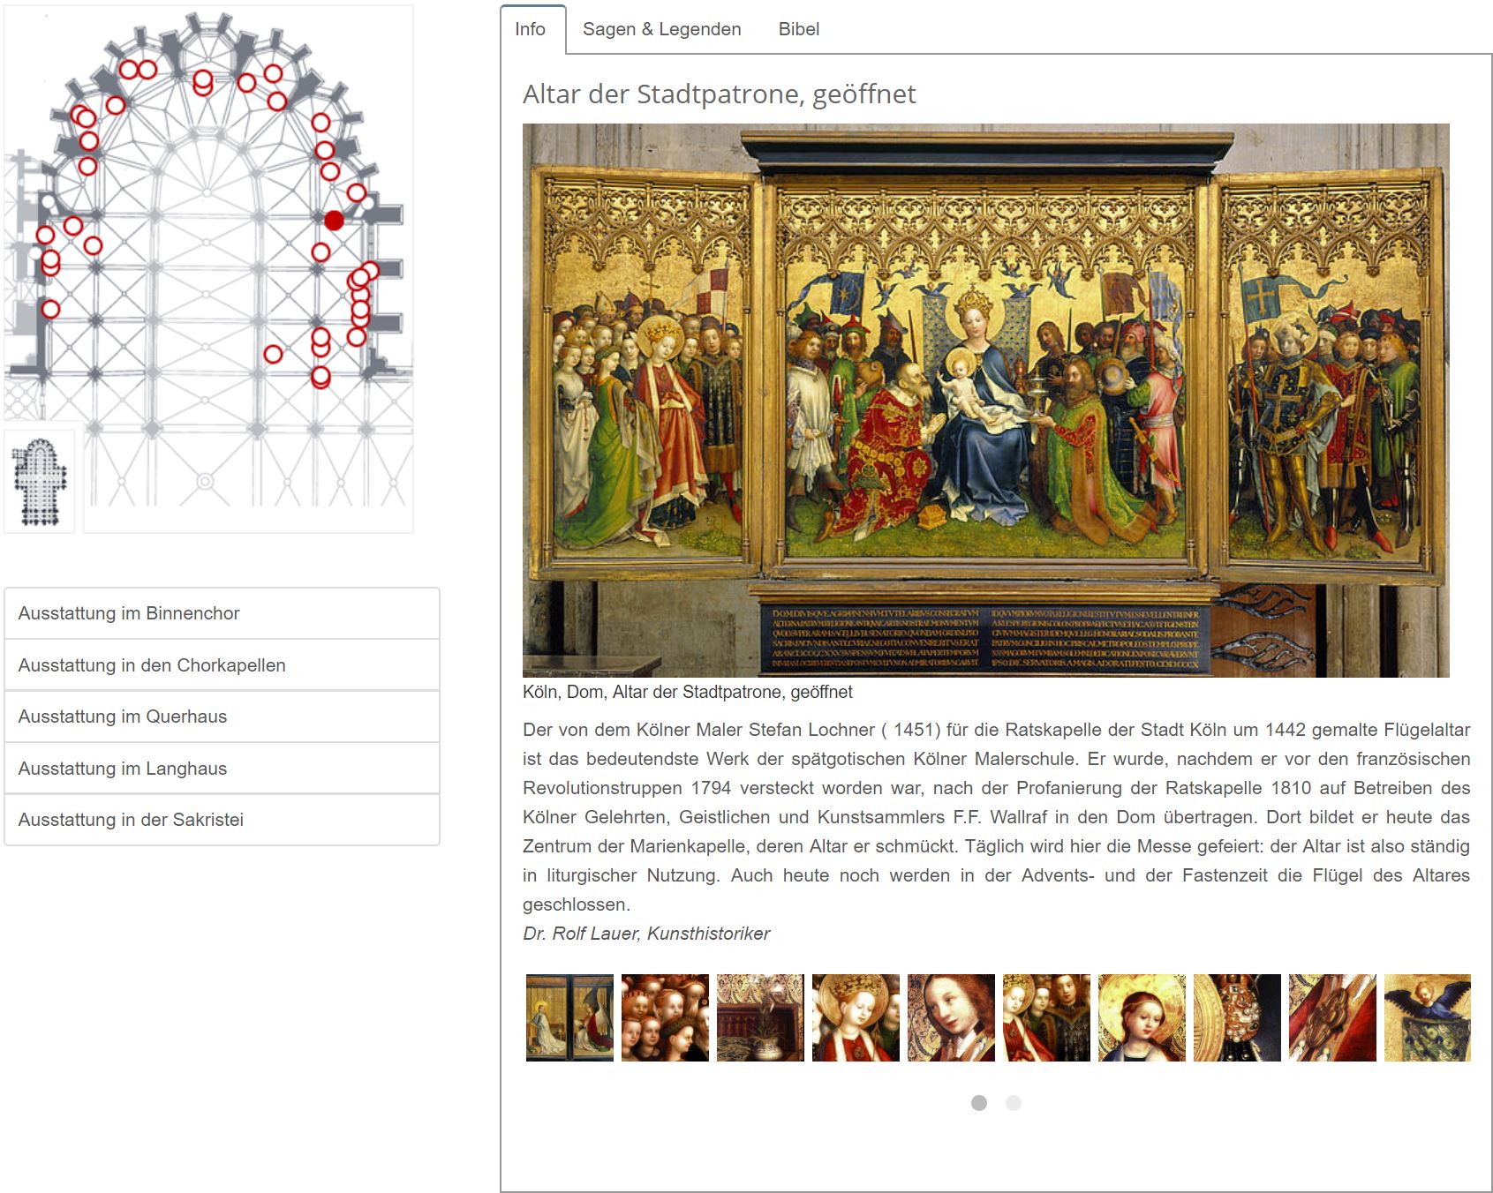Image resolution: width=1493 pixels, height=1193 pixels.
Task: Open the closed altar wings thumbnail
Action: click(569, 1017)
